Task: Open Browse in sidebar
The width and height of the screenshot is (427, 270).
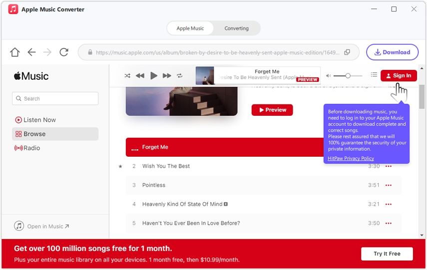Action: 55,134
